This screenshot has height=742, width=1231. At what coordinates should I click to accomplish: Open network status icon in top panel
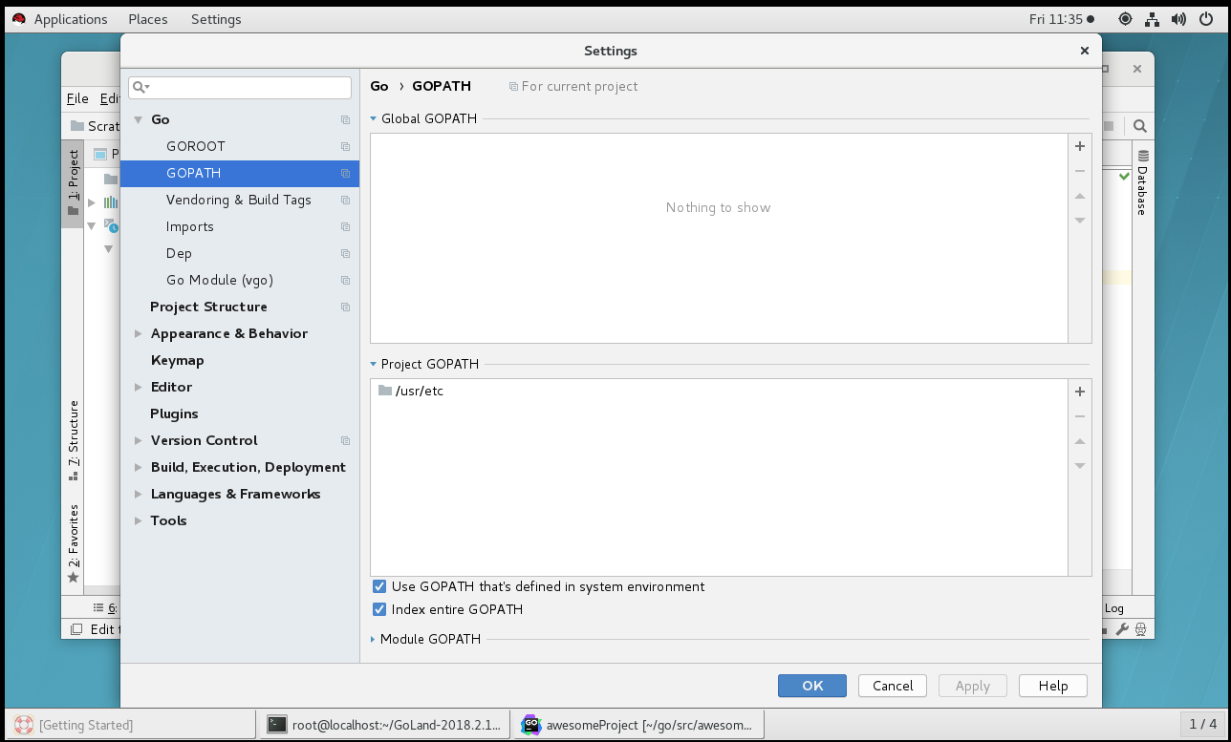tap(1152, 19)
